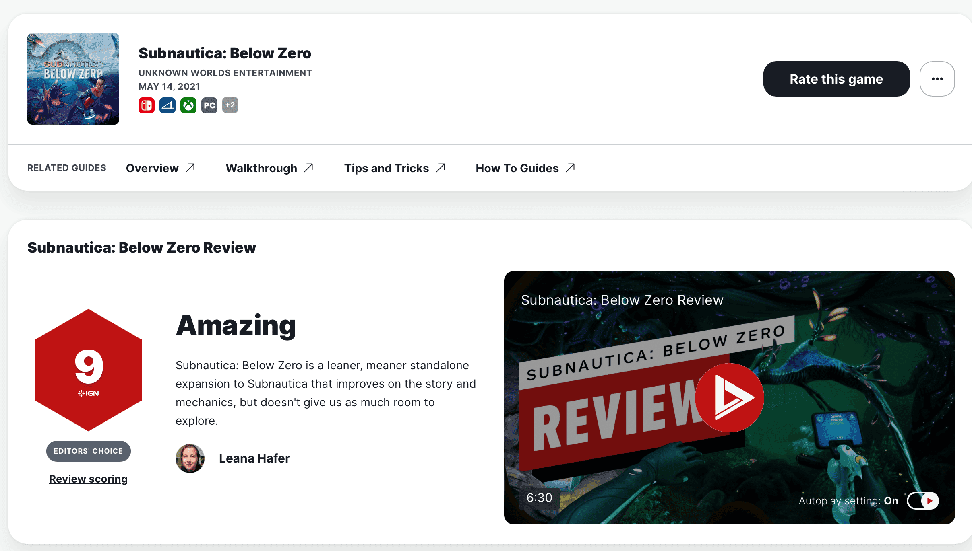The image size is (972, 551).
Task: Toggle the Autoplay setting switch
Action: point(923,501)
